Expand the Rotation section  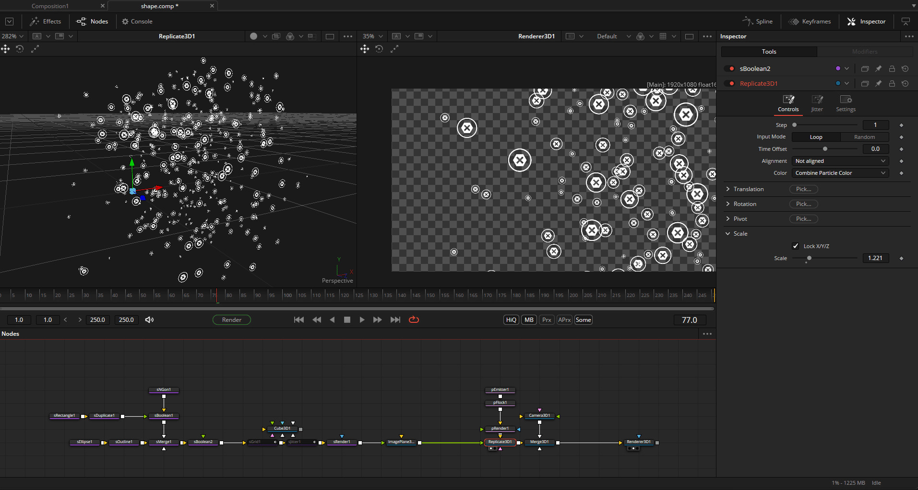click(x=728, y=204)
